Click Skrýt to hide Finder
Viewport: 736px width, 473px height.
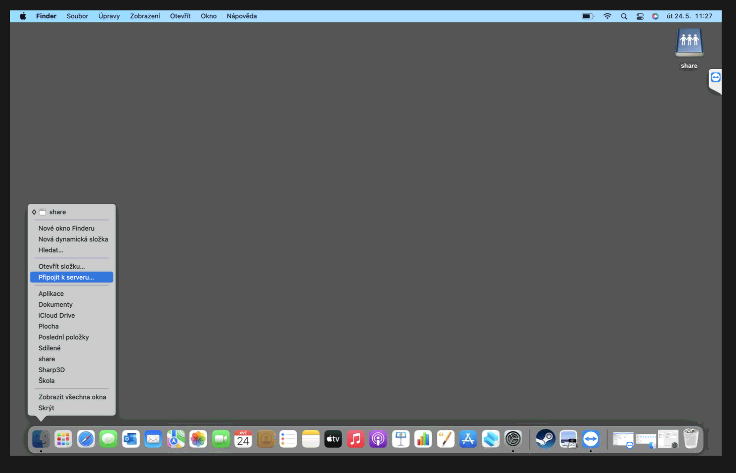[46, 408]
